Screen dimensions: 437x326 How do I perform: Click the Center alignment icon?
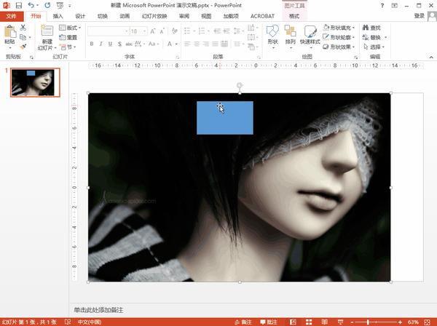tap(197, 44)
